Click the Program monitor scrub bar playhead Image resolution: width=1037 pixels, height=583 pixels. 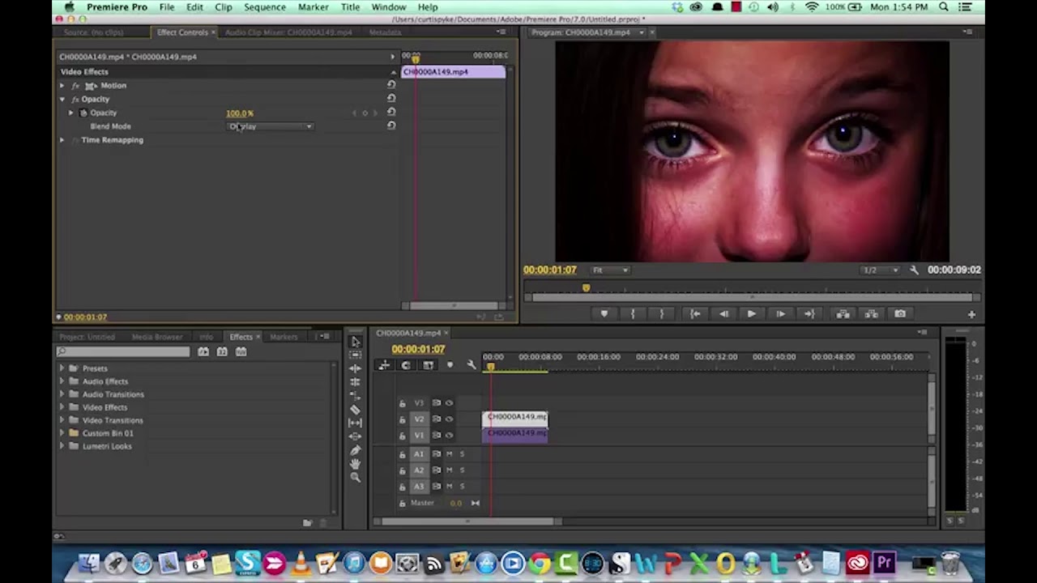tap(586, 287)
